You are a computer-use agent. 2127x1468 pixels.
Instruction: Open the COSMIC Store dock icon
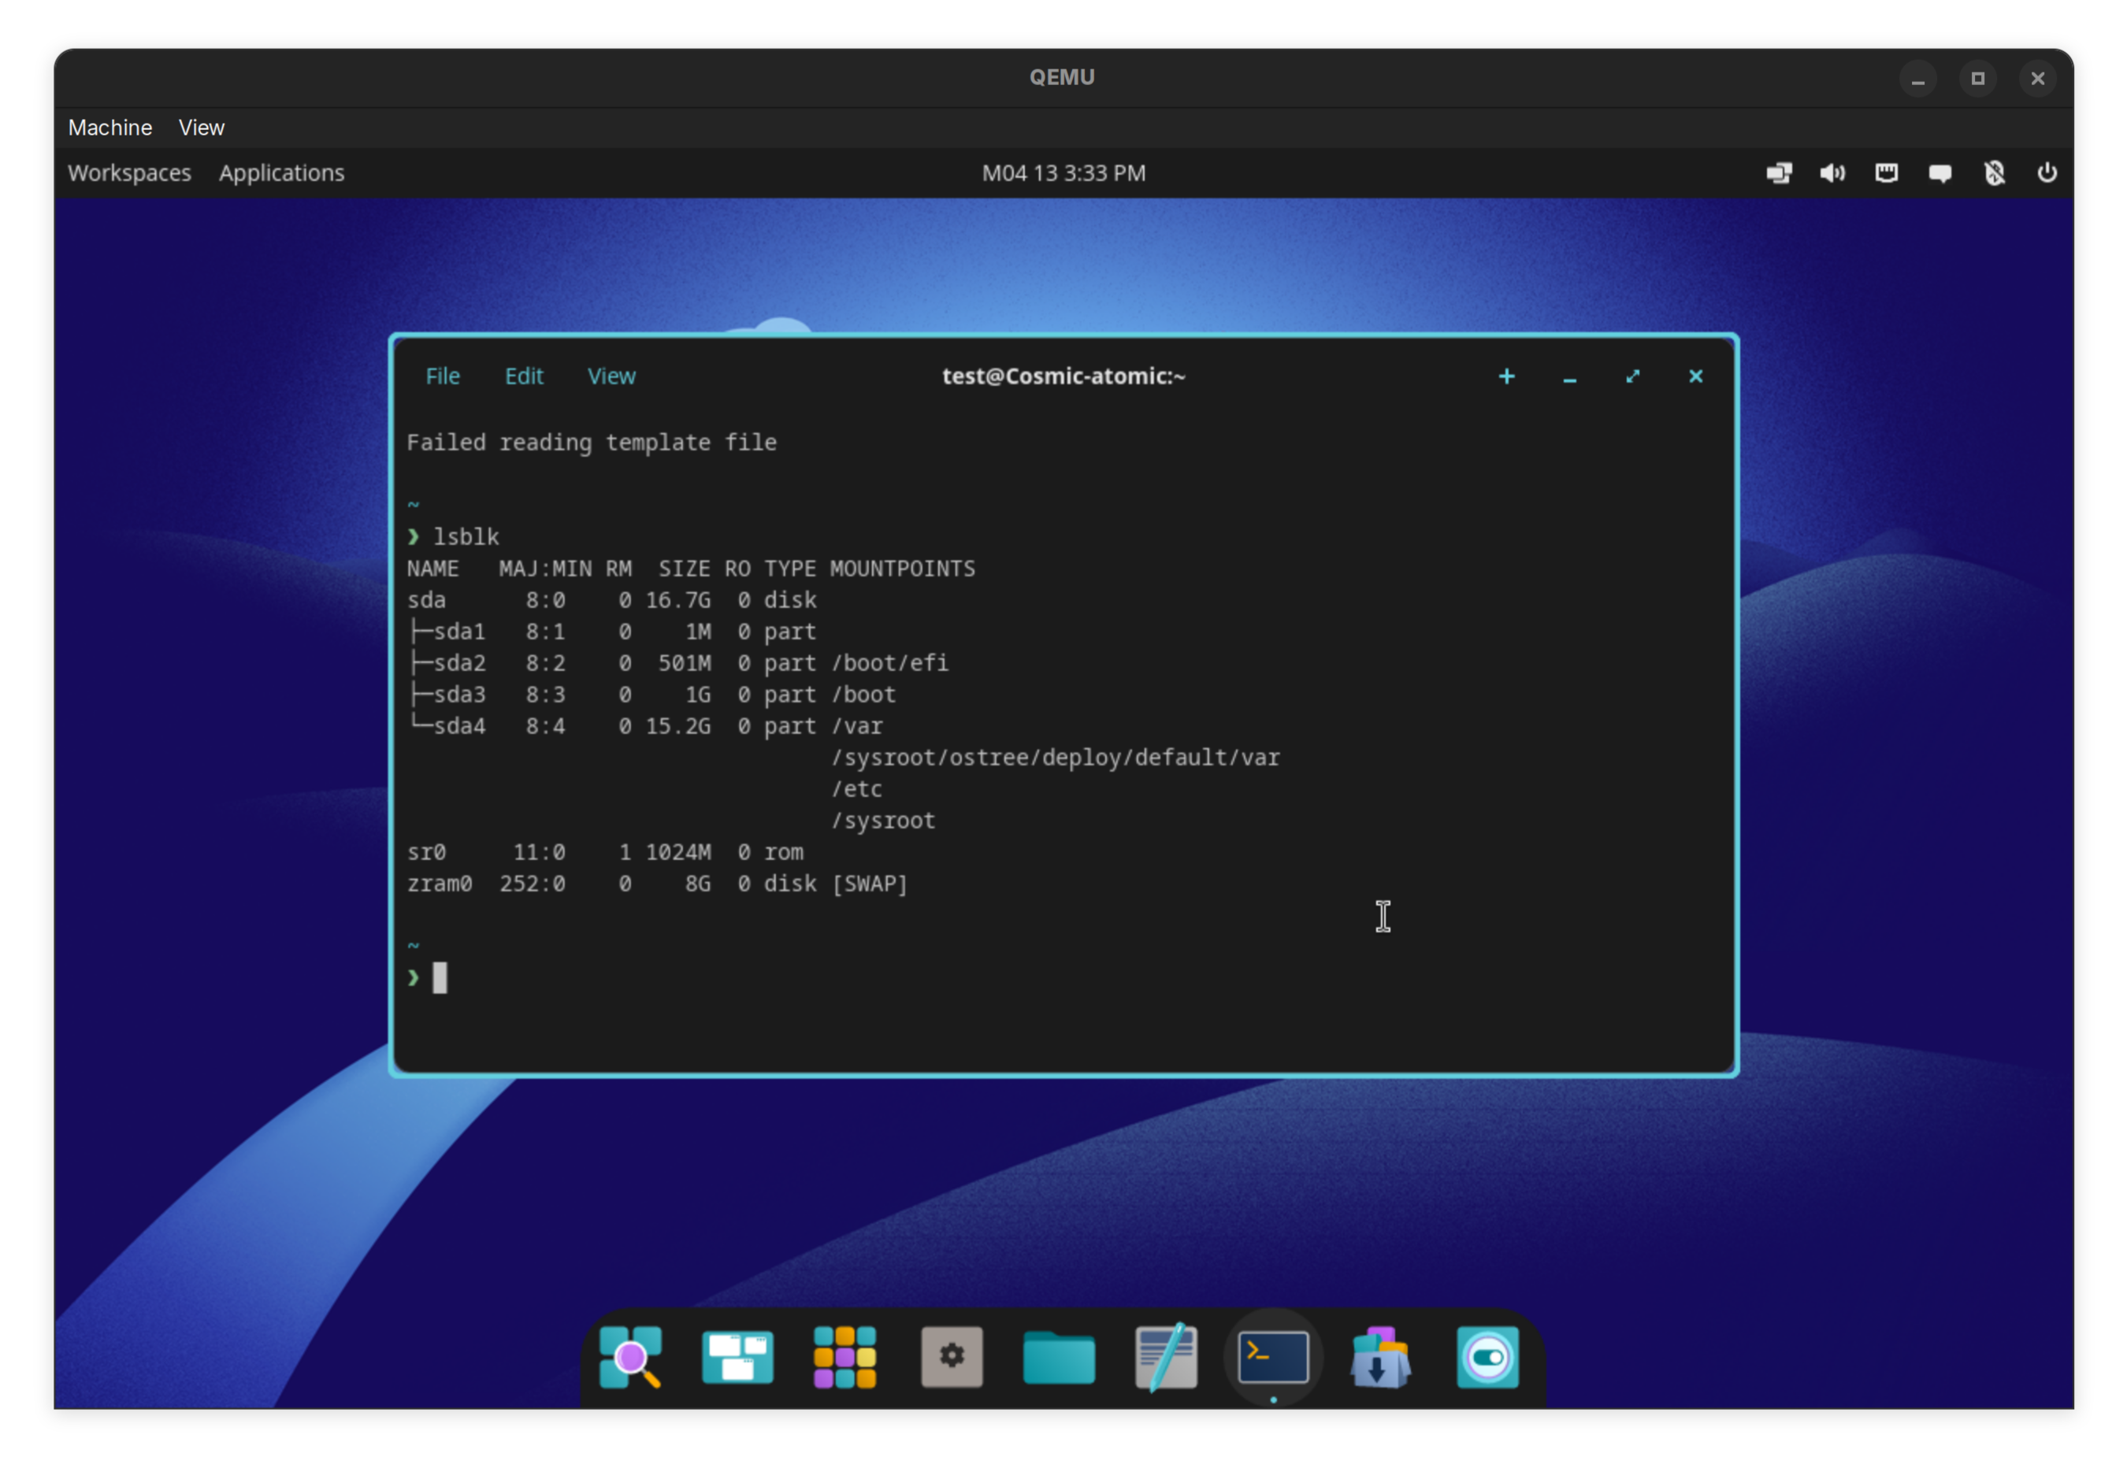coord(1380,1357)
